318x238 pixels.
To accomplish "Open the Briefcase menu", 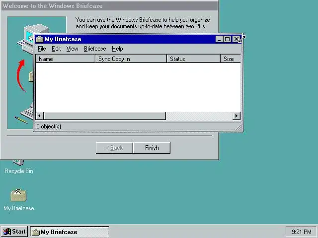I will pyautogui.click(x=95, y=49).
